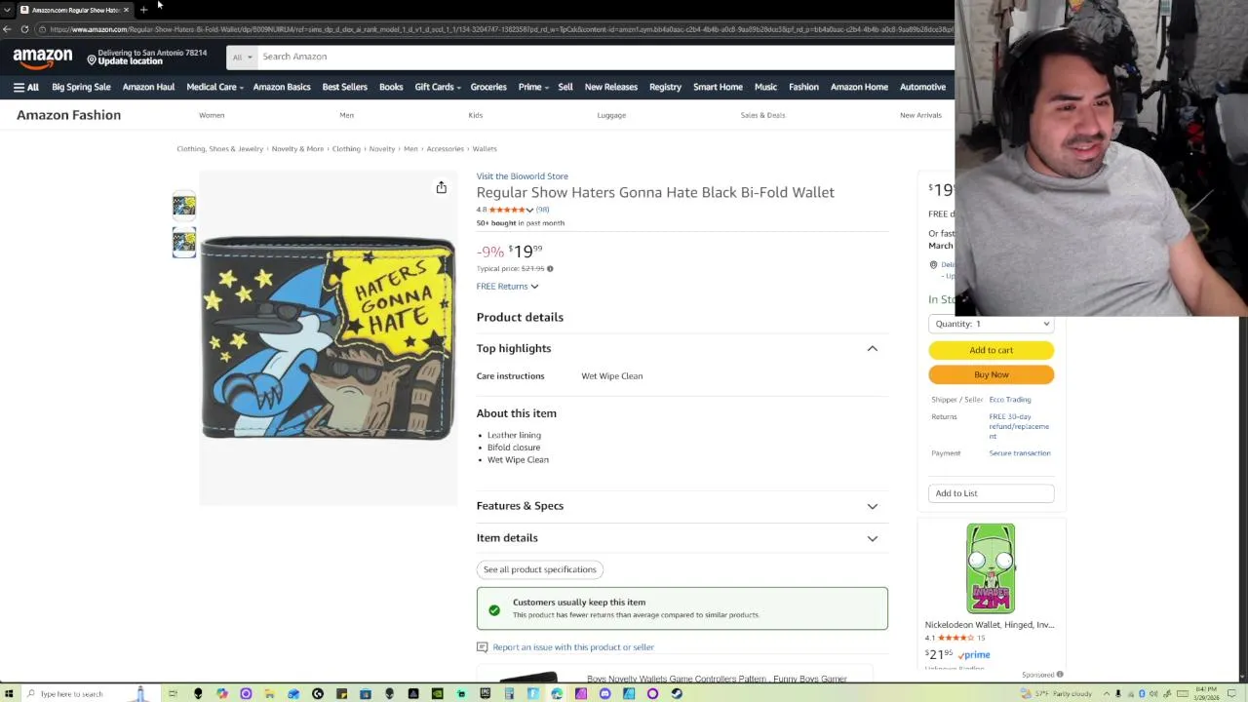Viewport: 1248px width, 702px height.
Task: Open the 98 ratings count link
Action: coord(542,210)
